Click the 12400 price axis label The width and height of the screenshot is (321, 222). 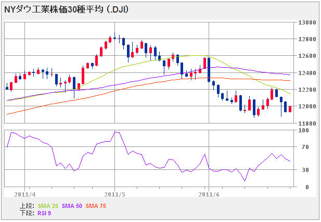[x=307, y=73]
